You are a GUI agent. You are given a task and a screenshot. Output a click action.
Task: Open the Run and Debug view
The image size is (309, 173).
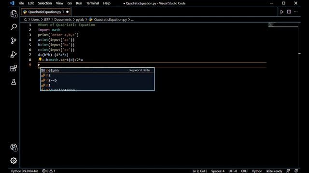[14, 54]
